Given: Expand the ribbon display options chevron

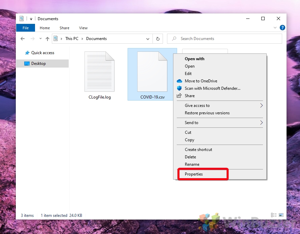Looking at the screenshot, I should [x=275, y=28].
